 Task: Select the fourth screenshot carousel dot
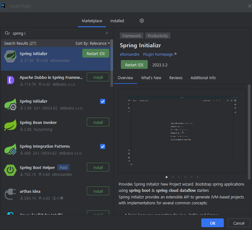[185, 177]
